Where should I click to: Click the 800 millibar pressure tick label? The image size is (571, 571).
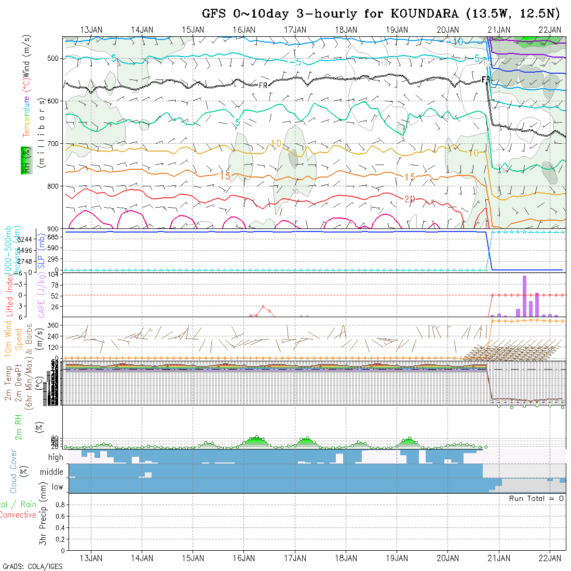point(53,186)
